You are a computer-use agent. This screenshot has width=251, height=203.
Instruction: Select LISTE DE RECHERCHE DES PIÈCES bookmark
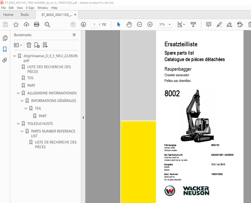pyautogui.click(x=56, y=145)
